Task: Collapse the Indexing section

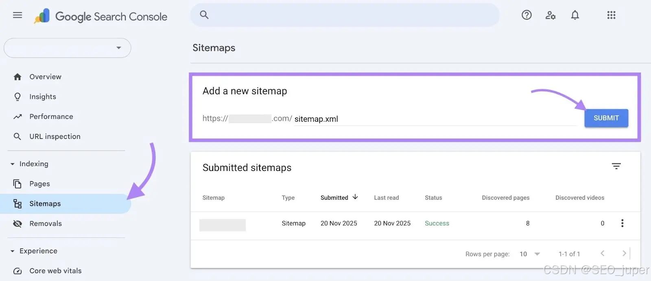Action: click(13, 164)
